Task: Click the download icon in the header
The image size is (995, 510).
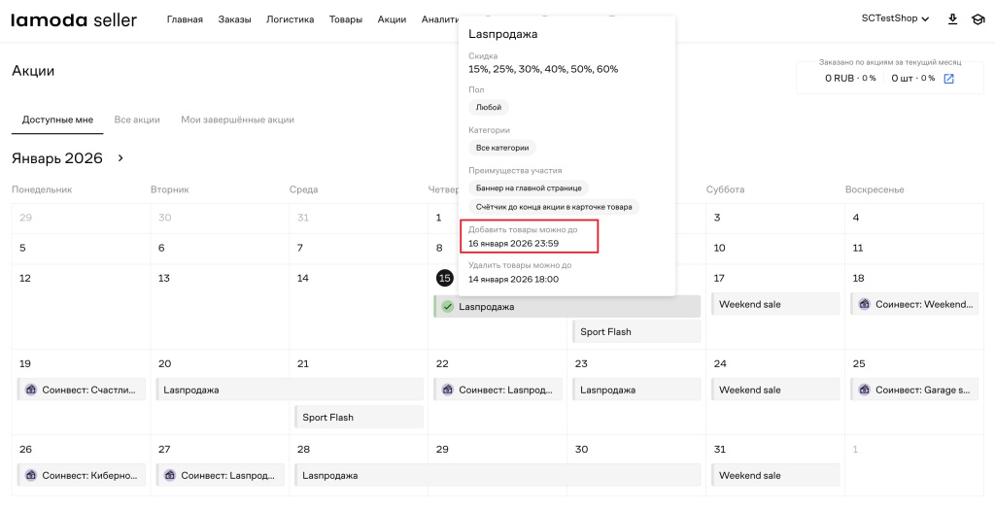Action: (952, 19)
